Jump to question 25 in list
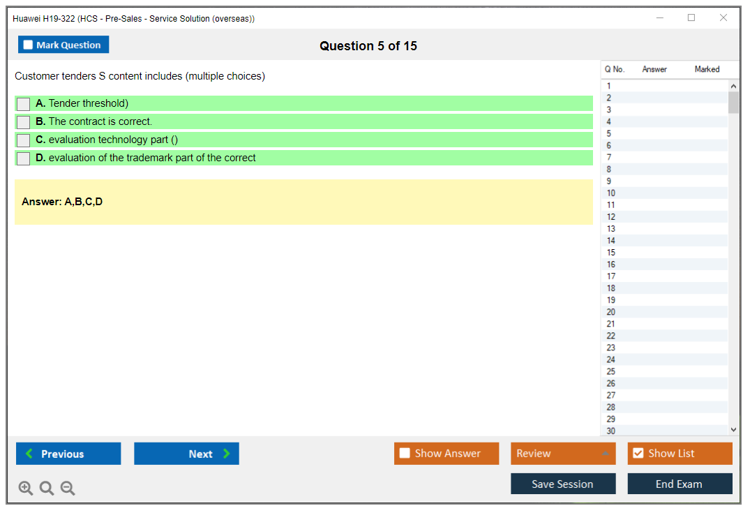The height and width of the screenshot is (513, 750). [611, 371]
